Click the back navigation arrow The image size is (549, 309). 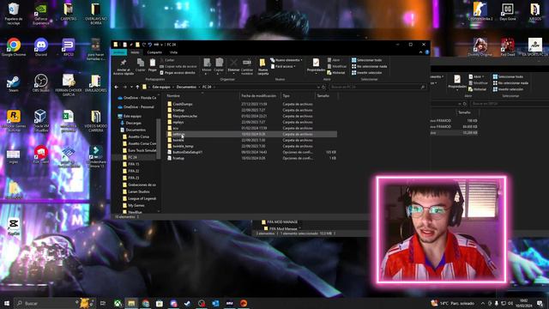[117, 87]
